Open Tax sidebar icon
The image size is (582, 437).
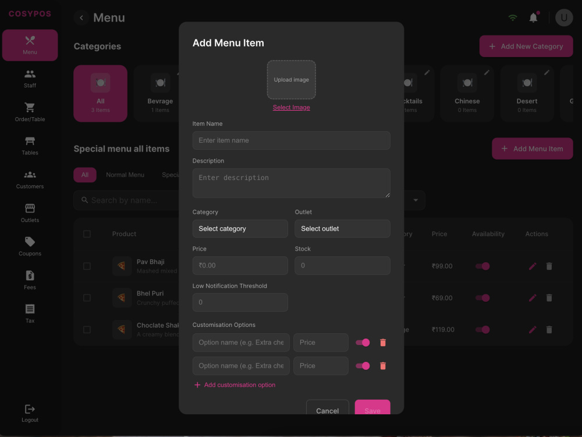pos(30,309)
